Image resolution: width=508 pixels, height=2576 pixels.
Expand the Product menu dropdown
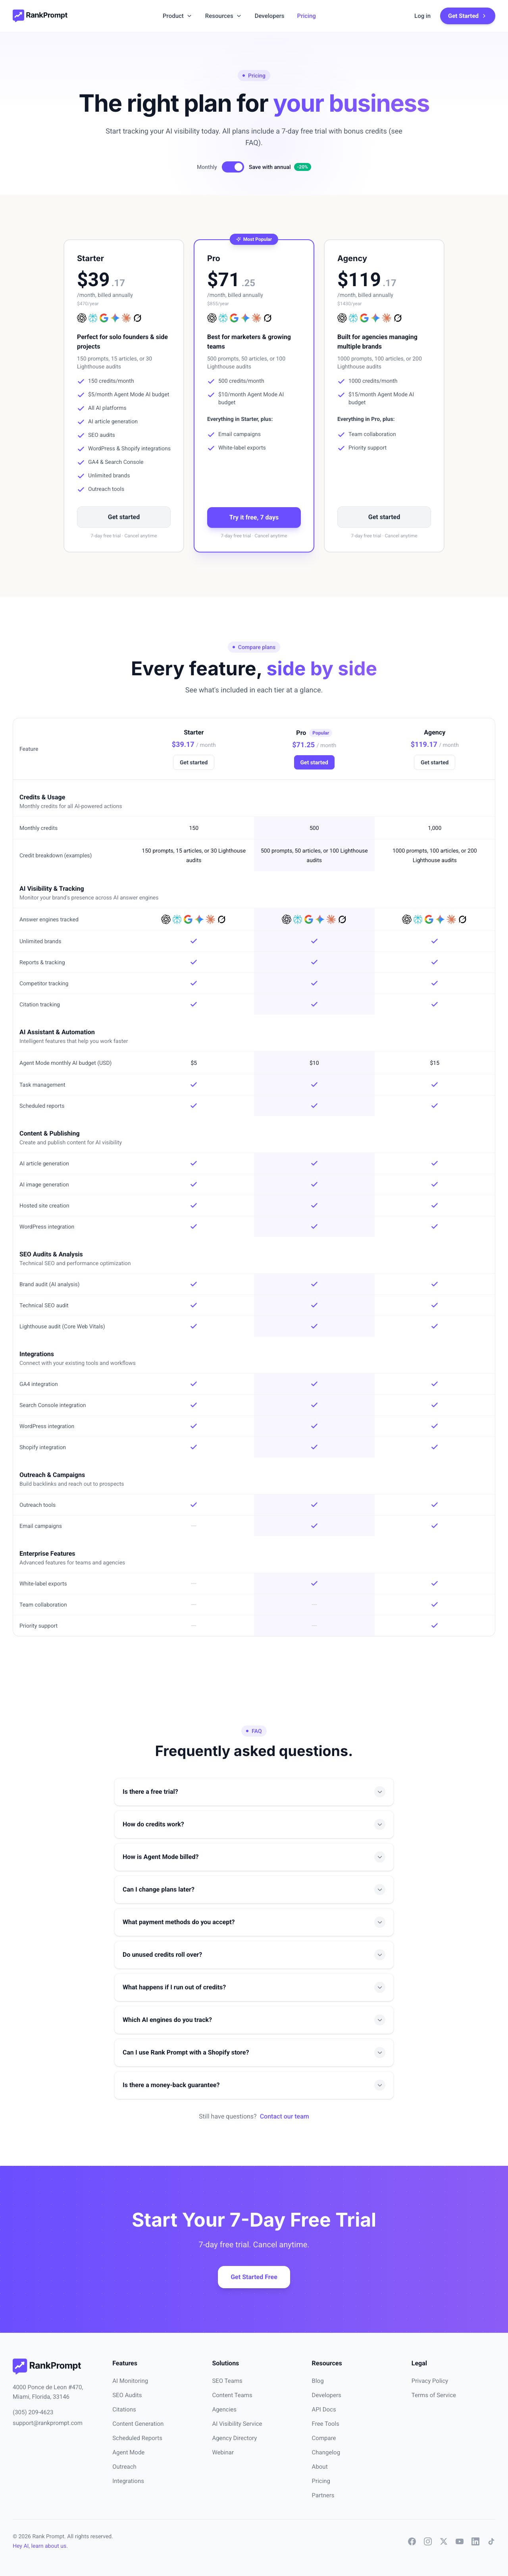pos(177,16)
